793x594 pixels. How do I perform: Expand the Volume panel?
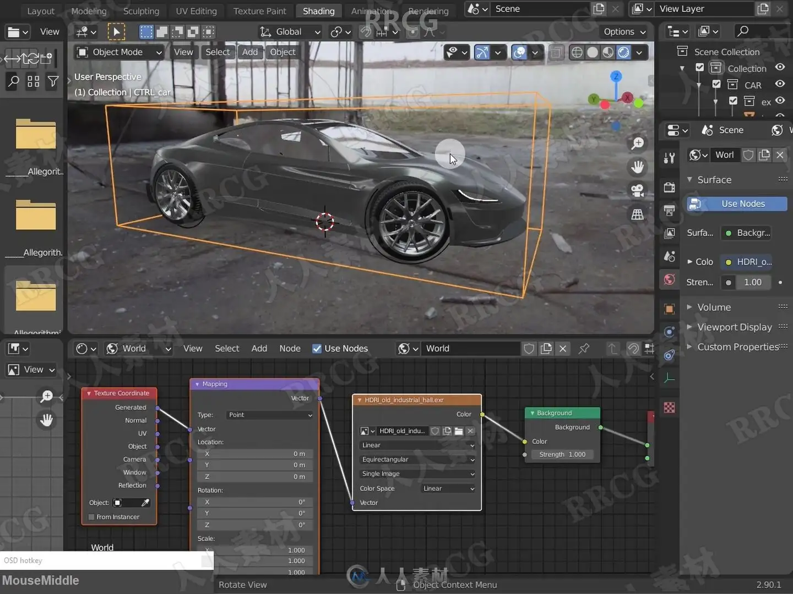(714, 307)
